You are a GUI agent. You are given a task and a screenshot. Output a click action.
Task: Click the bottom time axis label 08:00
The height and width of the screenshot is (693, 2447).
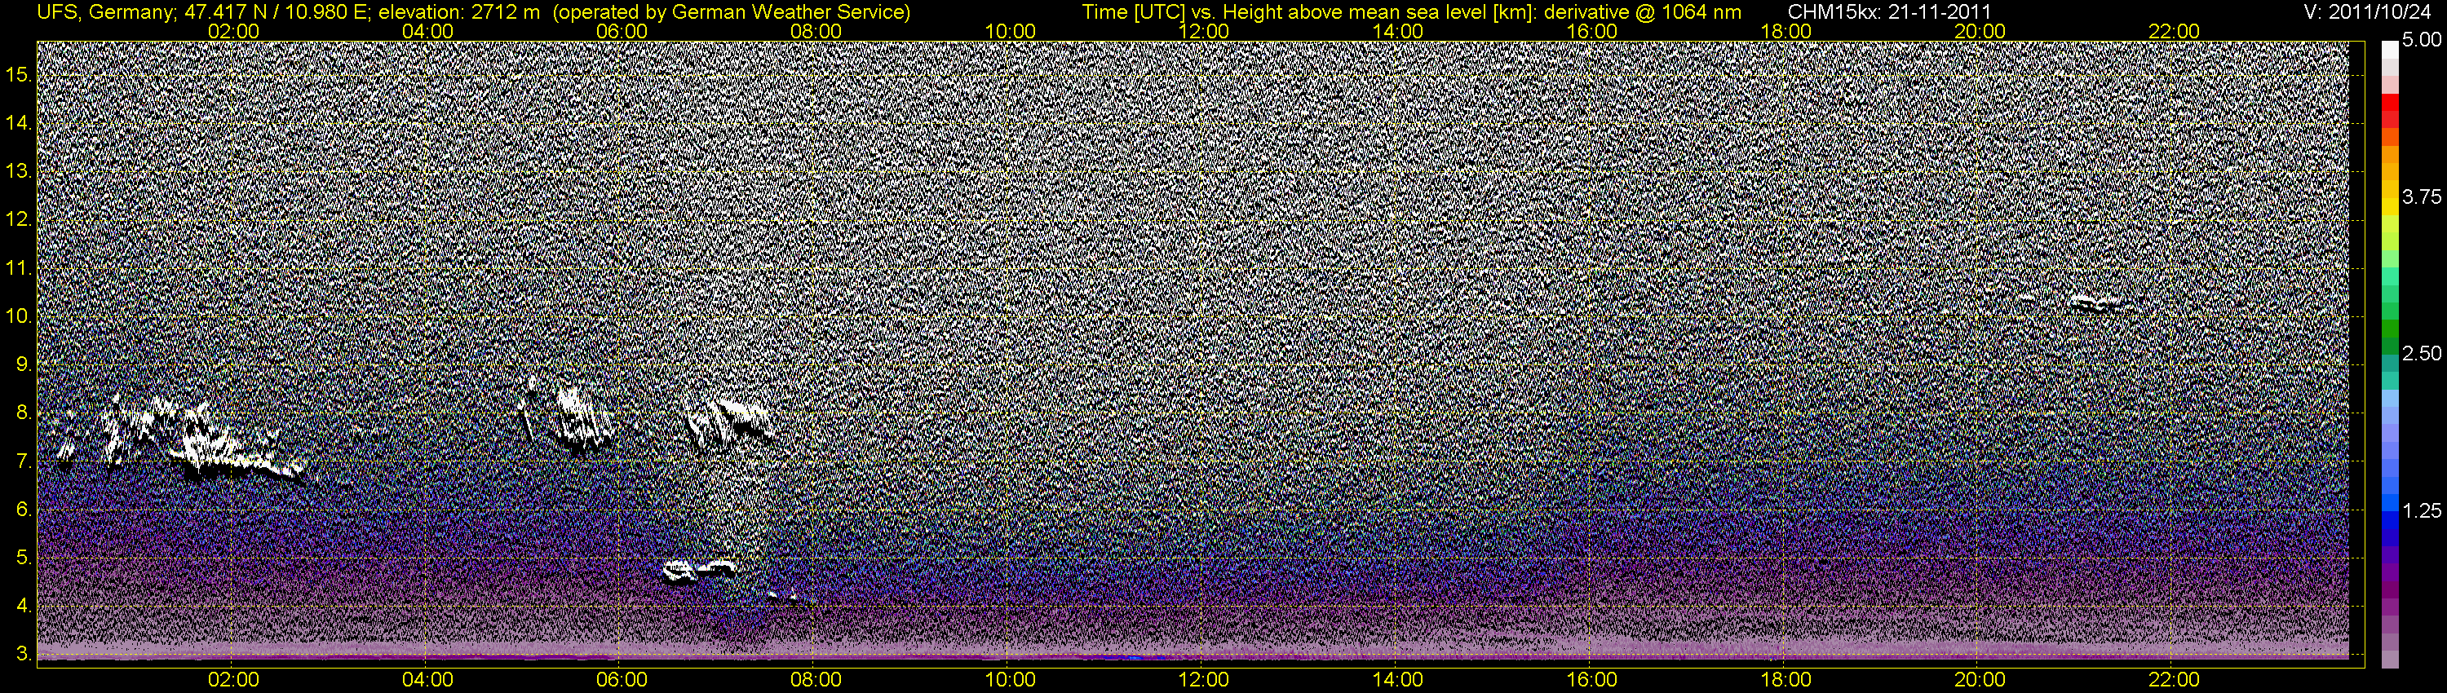pyautogui.click(x=816, y=680)
